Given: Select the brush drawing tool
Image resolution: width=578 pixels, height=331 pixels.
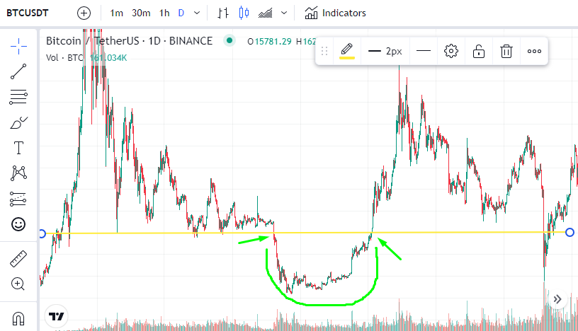Looking at the screenshot, I should click(18, 122).
